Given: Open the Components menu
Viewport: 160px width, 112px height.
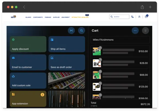Looking at the screenshot, I should pos(38,17).
